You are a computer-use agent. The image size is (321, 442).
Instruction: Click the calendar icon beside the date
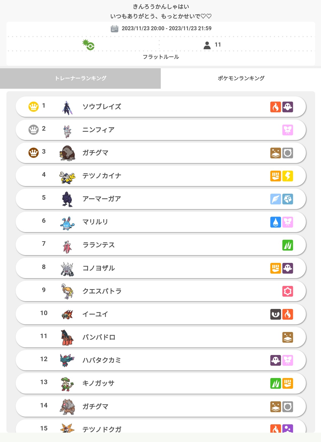(x=114, y=29)
